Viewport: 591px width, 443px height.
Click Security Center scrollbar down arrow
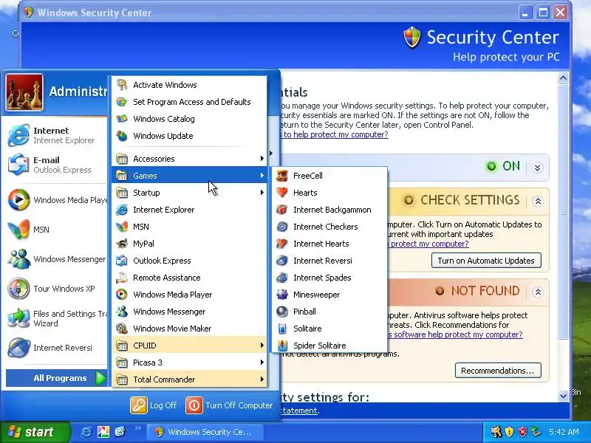pos(563,396)
